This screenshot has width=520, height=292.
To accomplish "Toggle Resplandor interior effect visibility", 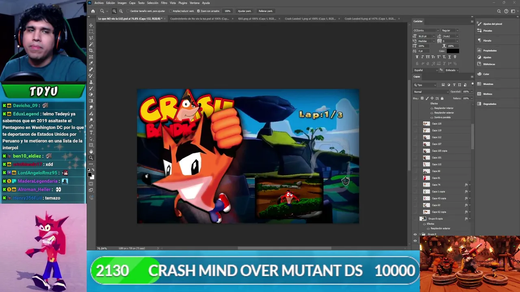I will point(432,108).
